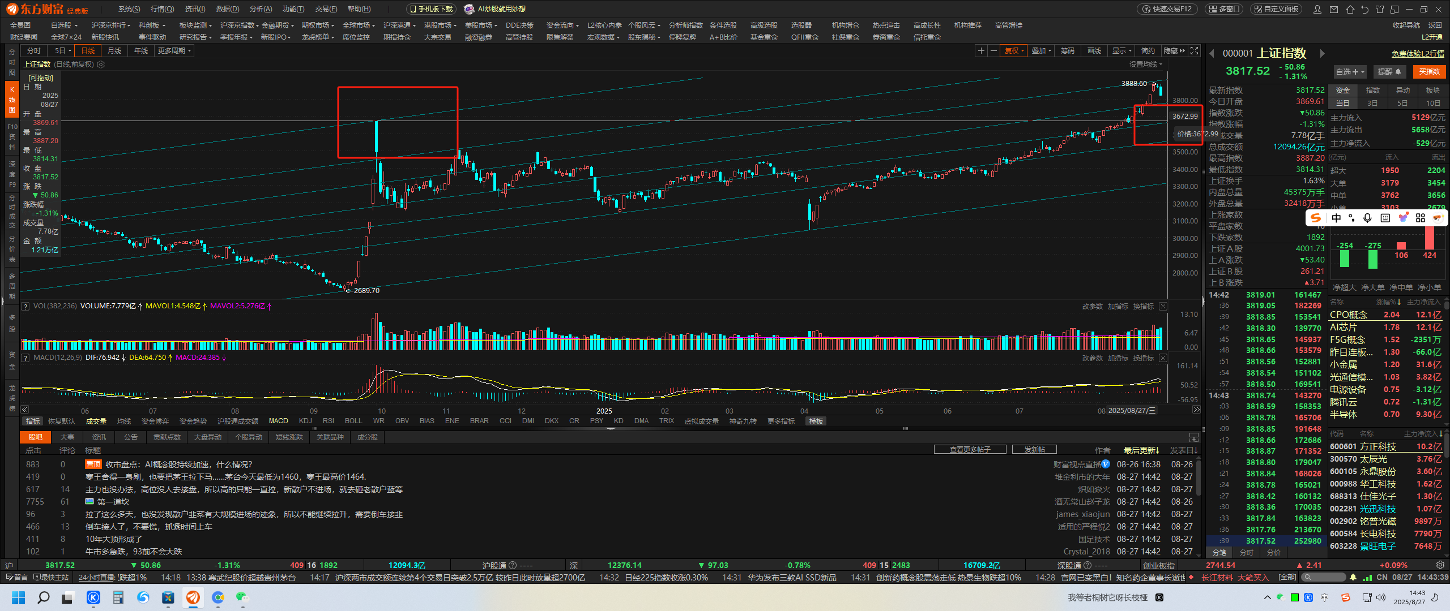Image resolution: width=1450 pixels, height=611 pixels.
Task: Zoom in chart with plus icon
Action: click(981, 51)
